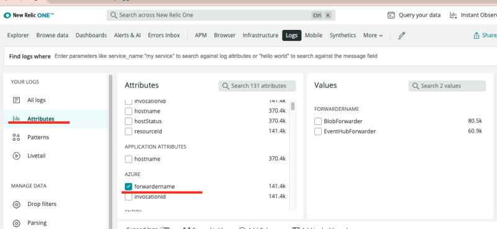Open the Mobile tab

[314, 35]
